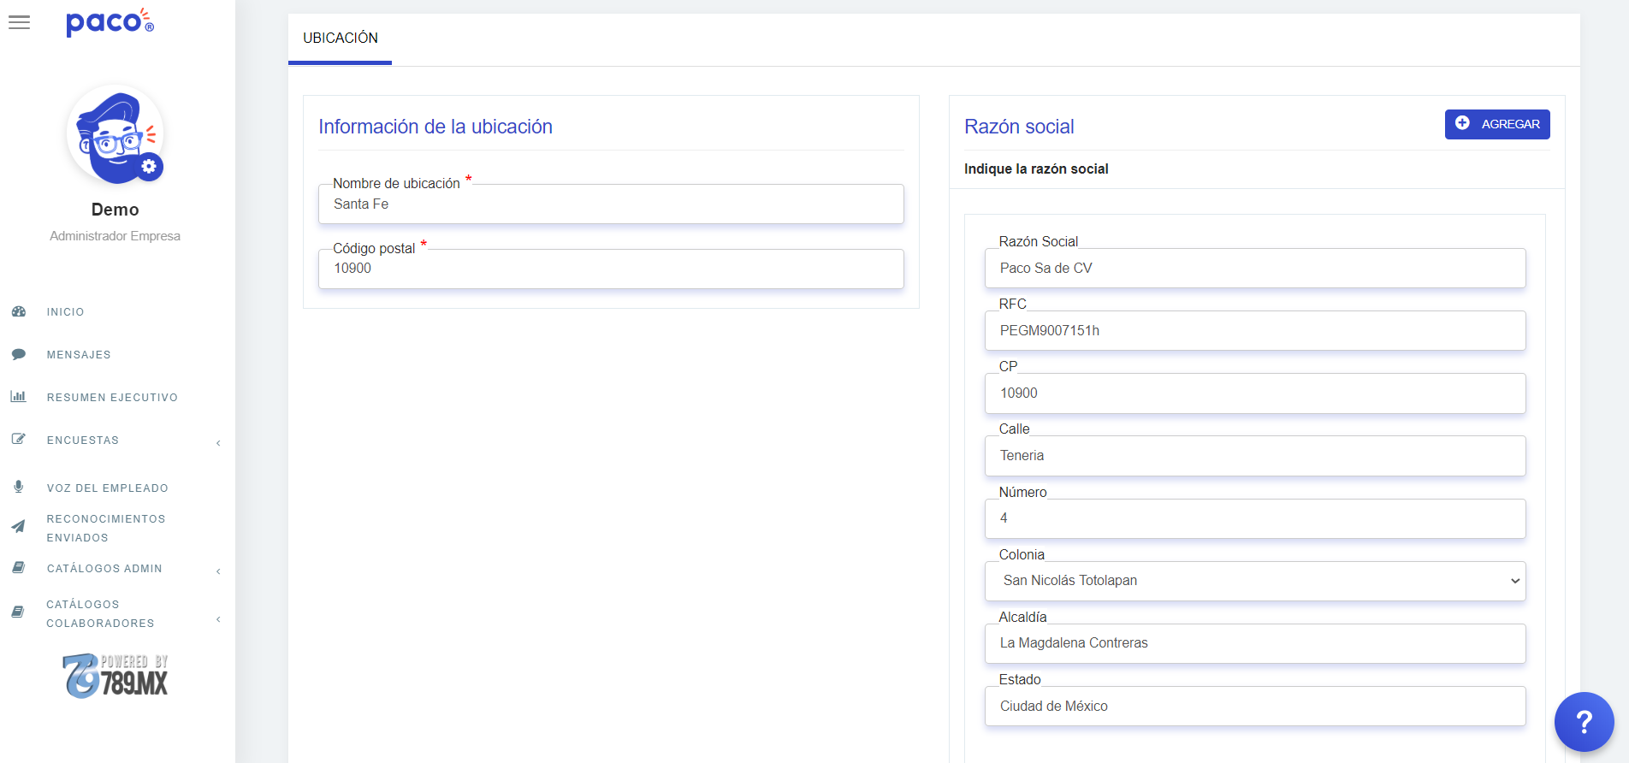Open the 789.MX powered-by link
The image size is (1629, 763).
click(x=116, y=676)
